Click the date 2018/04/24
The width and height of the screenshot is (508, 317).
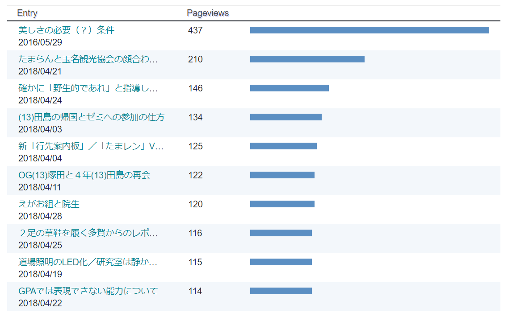point(40,100)
